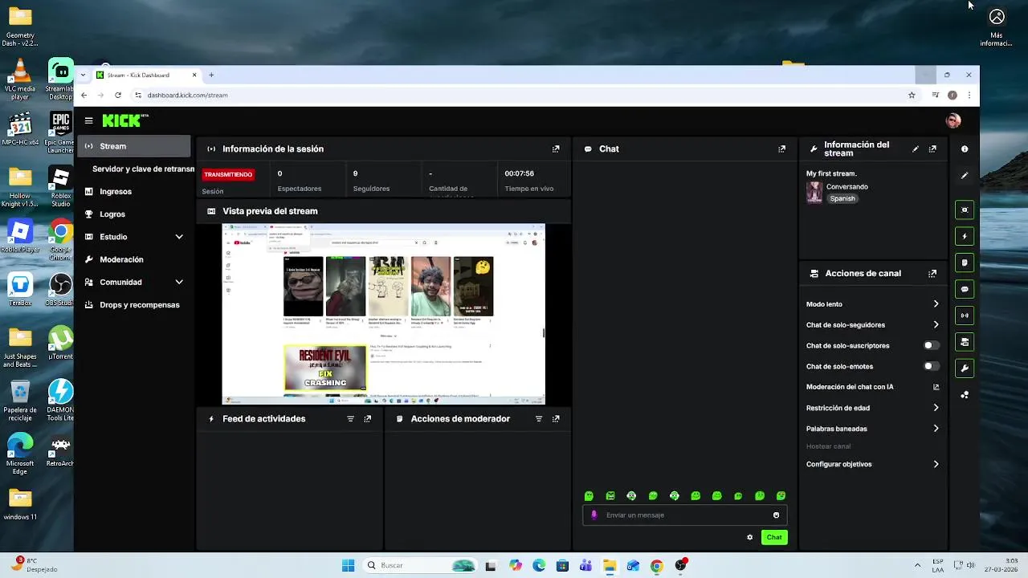
Task: Open Feed de actividades filter settings
Action: pos(350,419)
